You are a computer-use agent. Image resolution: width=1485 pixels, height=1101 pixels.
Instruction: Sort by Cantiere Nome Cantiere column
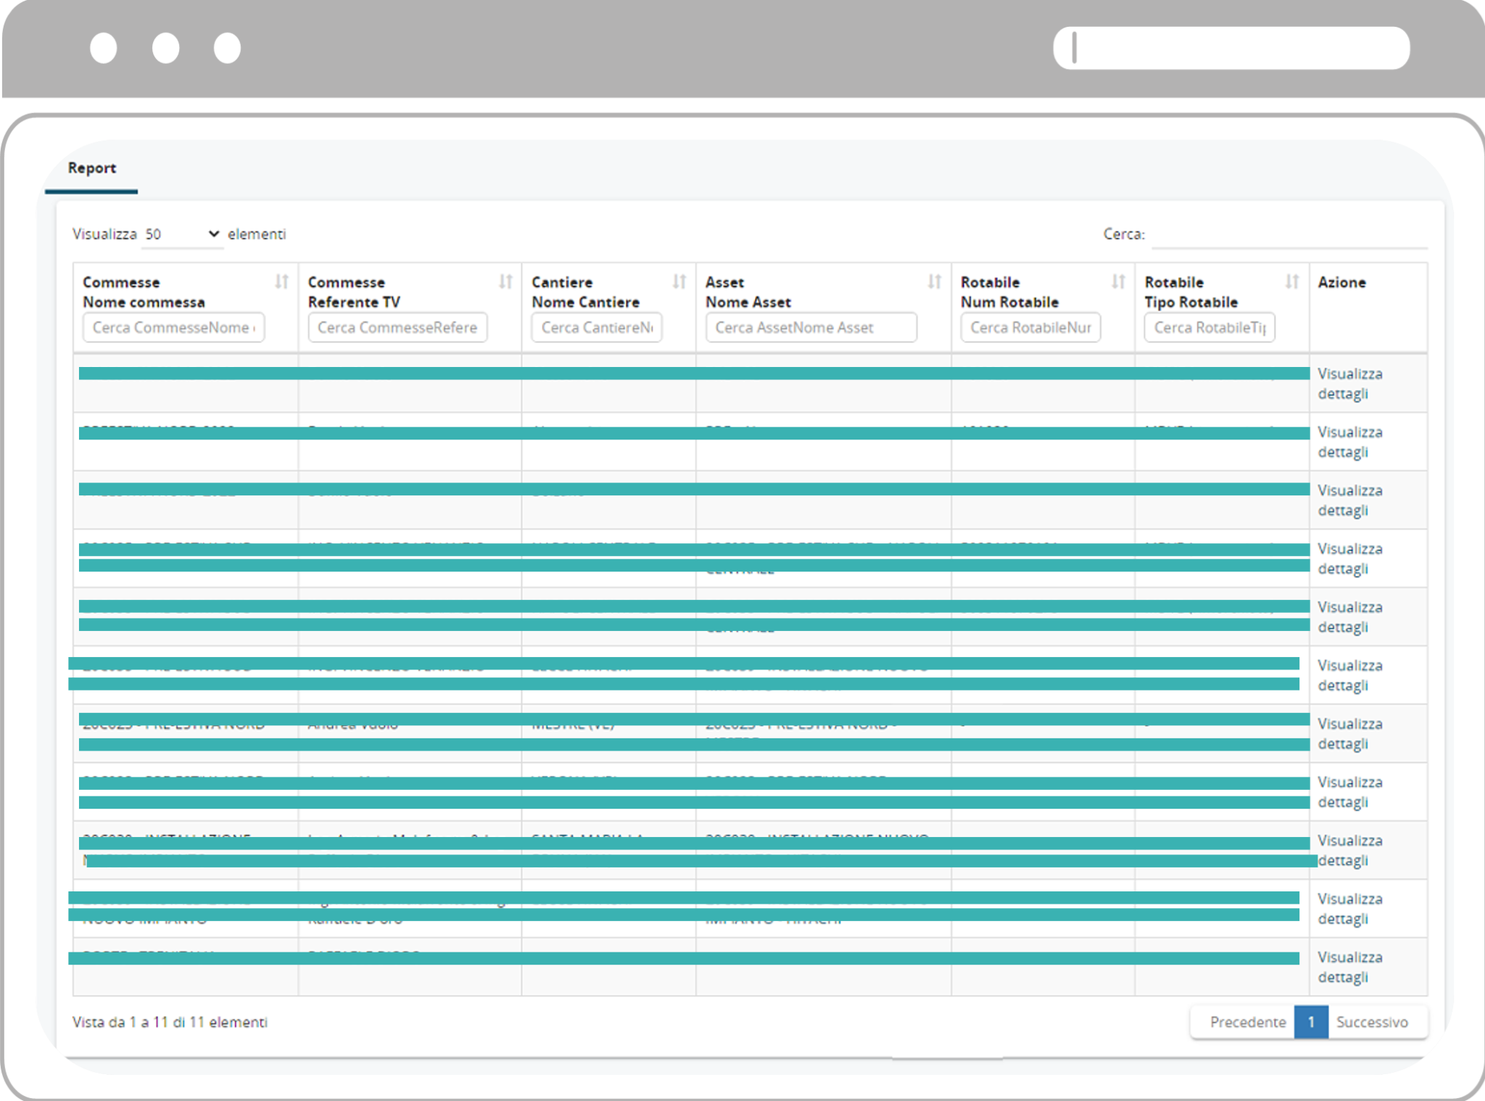679,281
